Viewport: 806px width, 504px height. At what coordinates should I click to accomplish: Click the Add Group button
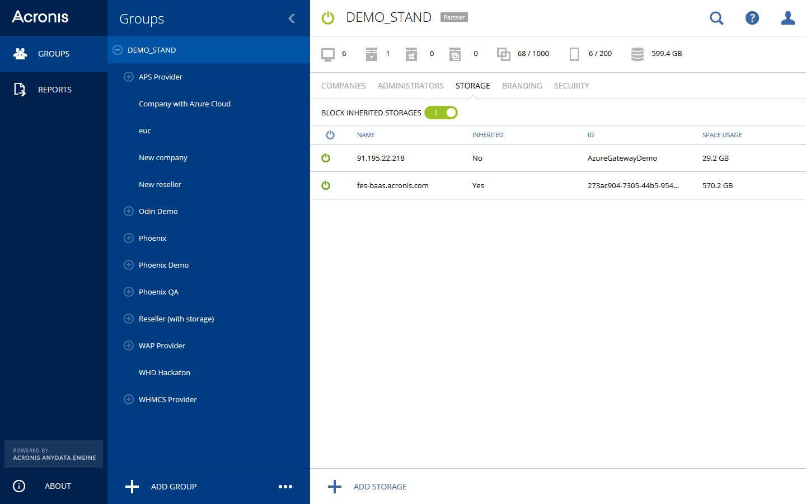pos(161,487)
